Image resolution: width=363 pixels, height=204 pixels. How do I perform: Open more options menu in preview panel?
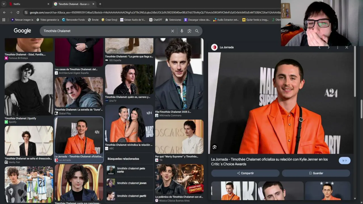(337, 47)
